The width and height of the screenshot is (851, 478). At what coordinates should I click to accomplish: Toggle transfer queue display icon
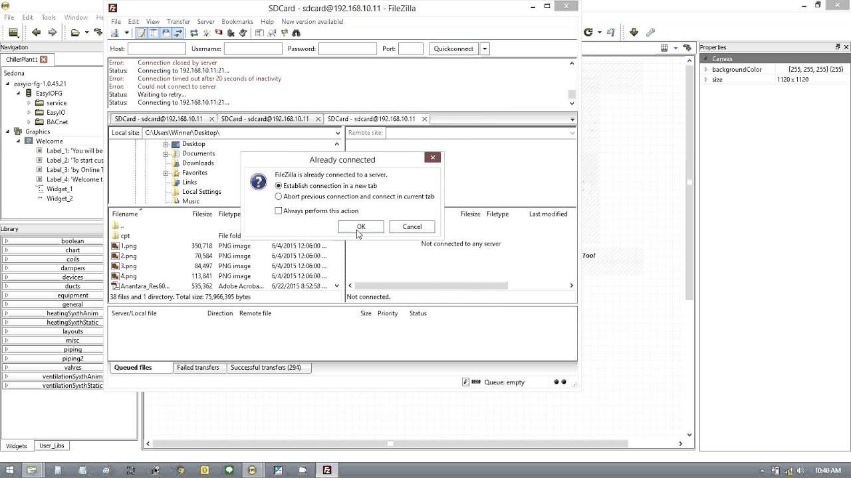[x=178, y=33]
